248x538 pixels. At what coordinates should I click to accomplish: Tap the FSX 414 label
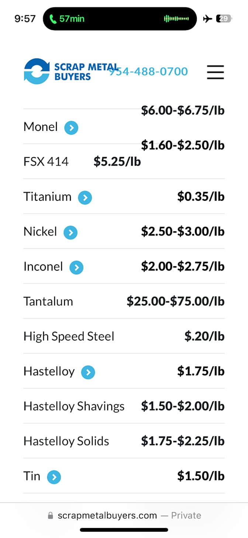click(x=46, y=162)
